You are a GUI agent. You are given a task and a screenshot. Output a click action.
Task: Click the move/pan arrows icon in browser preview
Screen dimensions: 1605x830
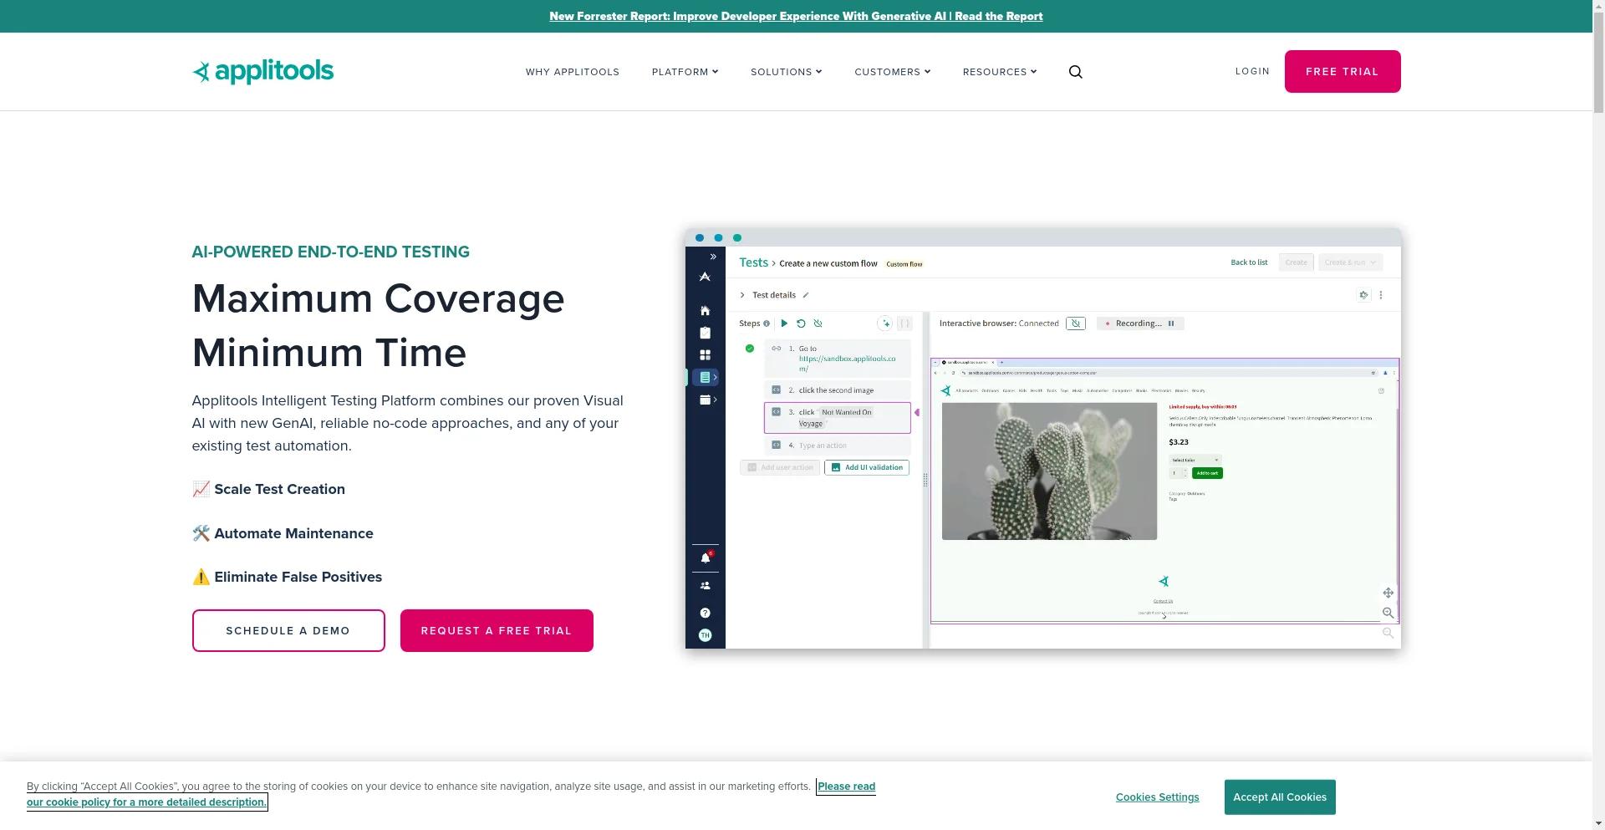[x=1388, y=593]
